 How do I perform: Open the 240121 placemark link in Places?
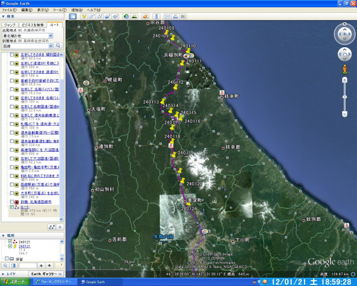pyautogui.click(x=24, y=246)
